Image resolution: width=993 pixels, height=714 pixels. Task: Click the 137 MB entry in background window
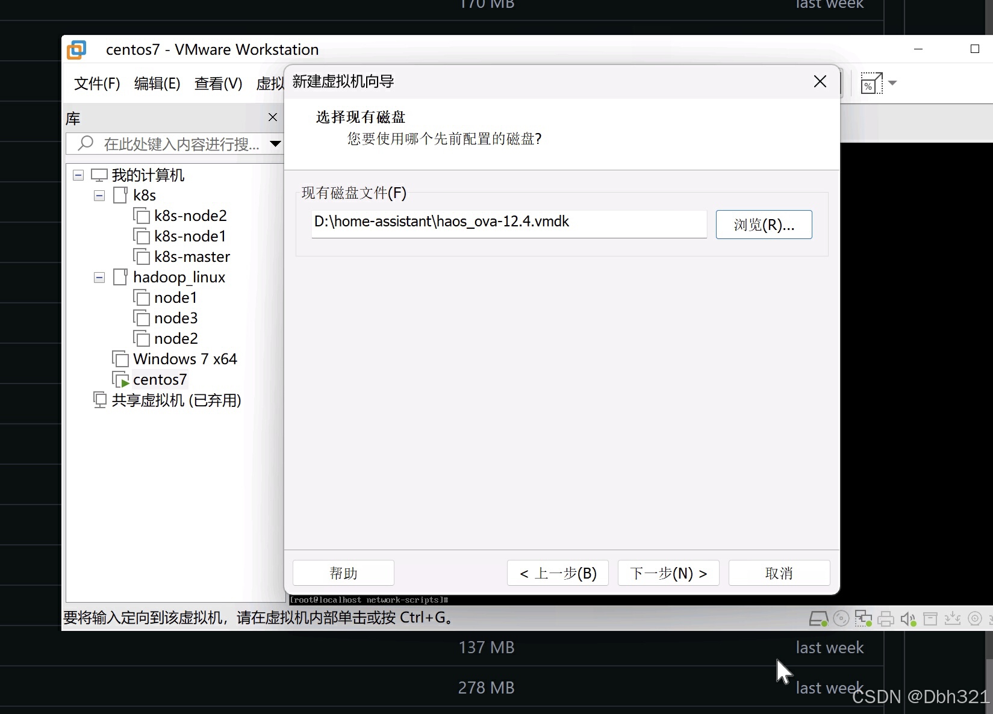487,648
